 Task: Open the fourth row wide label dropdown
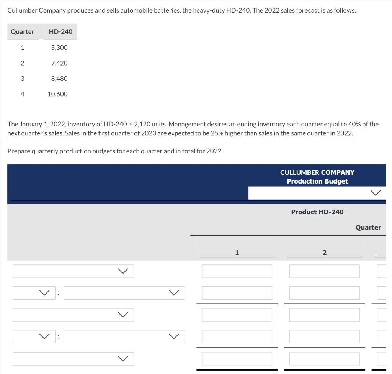click(124, 336)
